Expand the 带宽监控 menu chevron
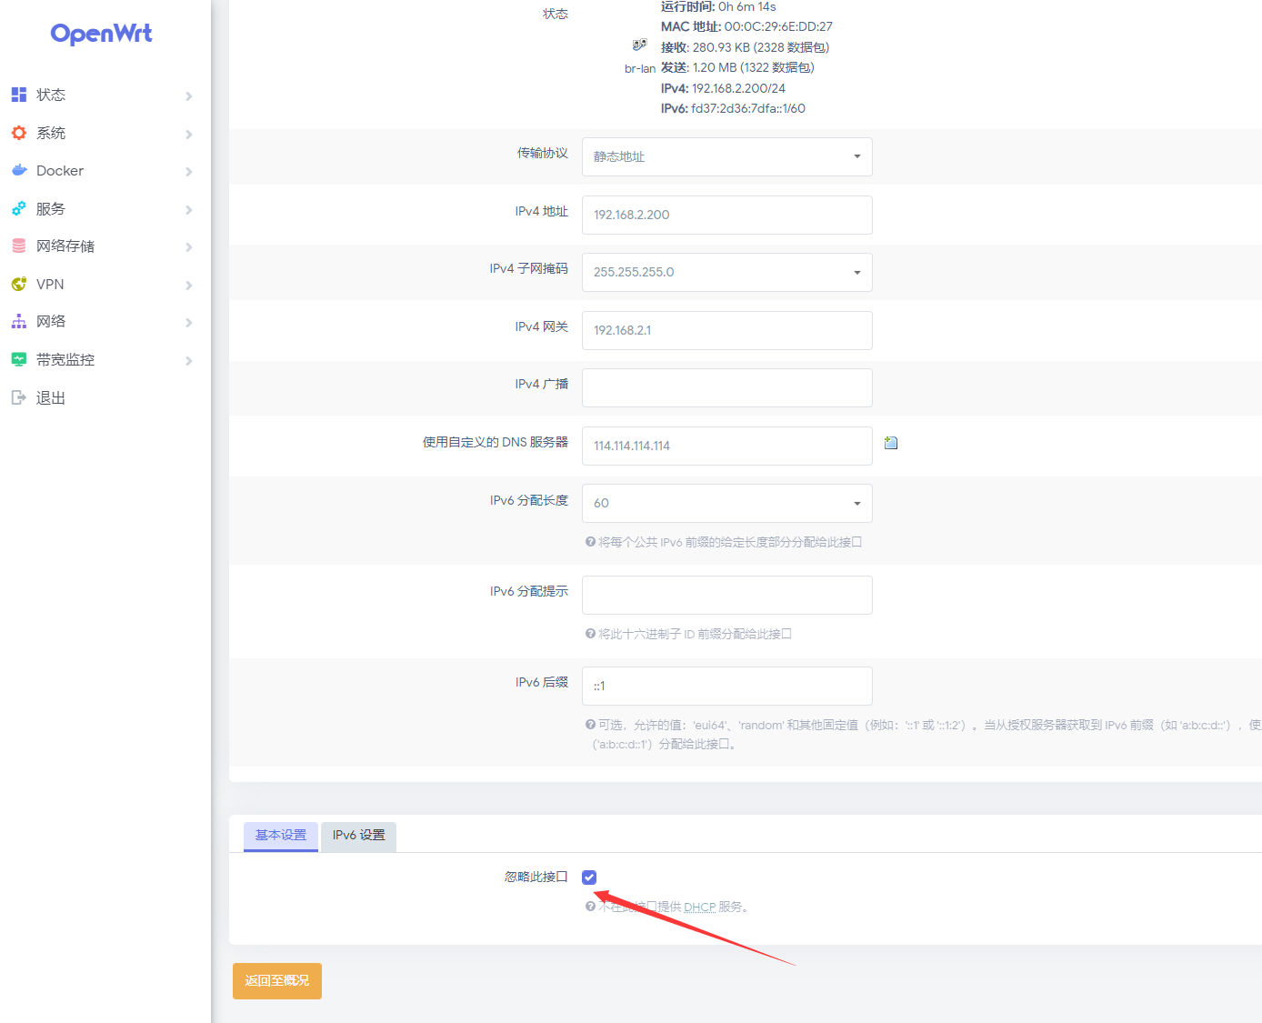 coord(189,360)
